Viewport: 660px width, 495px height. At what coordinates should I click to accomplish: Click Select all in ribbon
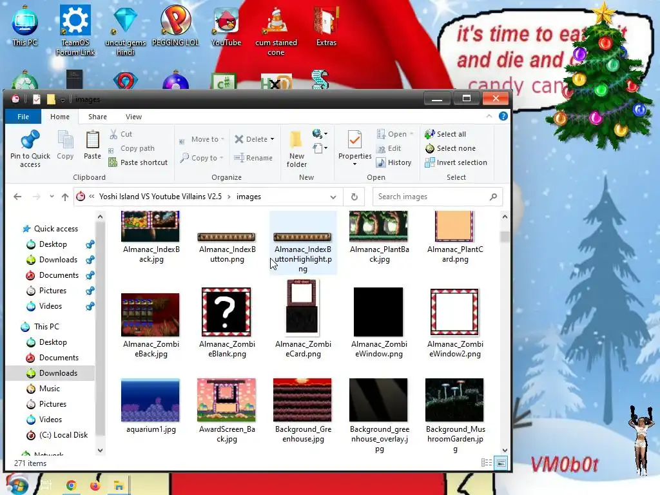[445, 134]
